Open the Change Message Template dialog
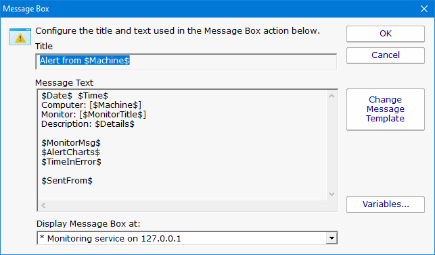Viewport: 435px width, 255px height. pos(386,109)
